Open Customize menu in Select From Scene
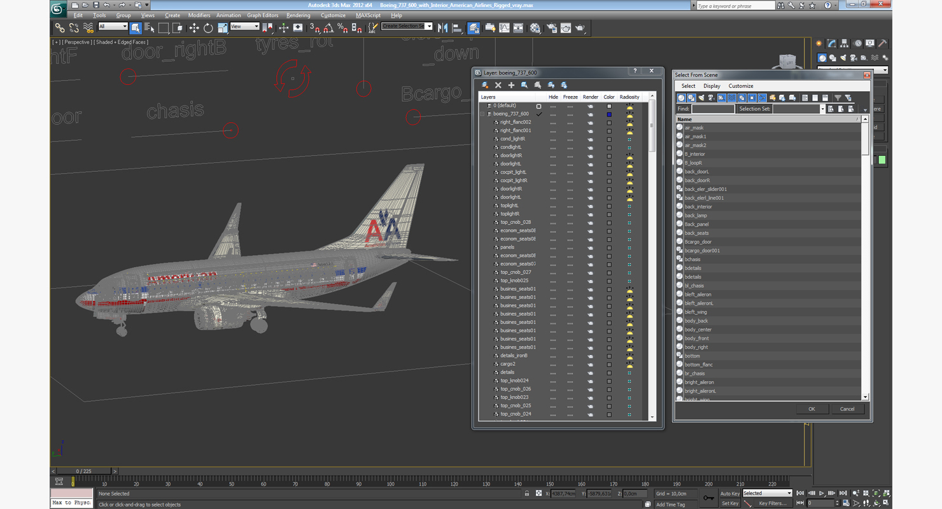Image resolution: width=942 pixels, height=509 pixels. [x=741, y=86]
